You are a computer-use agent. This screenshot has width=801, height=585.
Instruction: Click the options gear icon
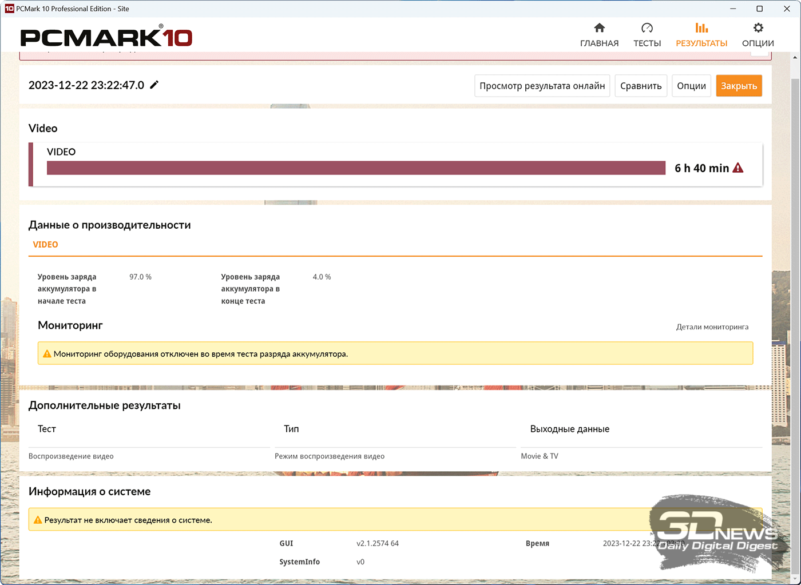758,27
